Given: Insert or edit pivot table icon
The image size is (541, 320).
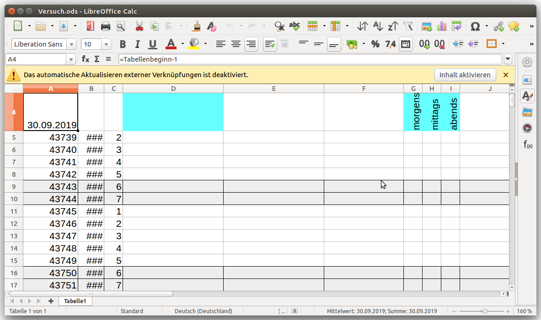Looking at the screenshot, I should pyautogui.click(x=457, y=26).
